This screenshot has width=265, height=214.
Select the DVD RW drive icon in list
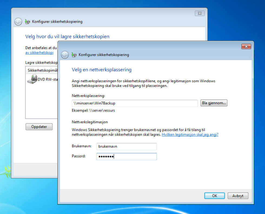pyautogui.click(x=32, y=79)
